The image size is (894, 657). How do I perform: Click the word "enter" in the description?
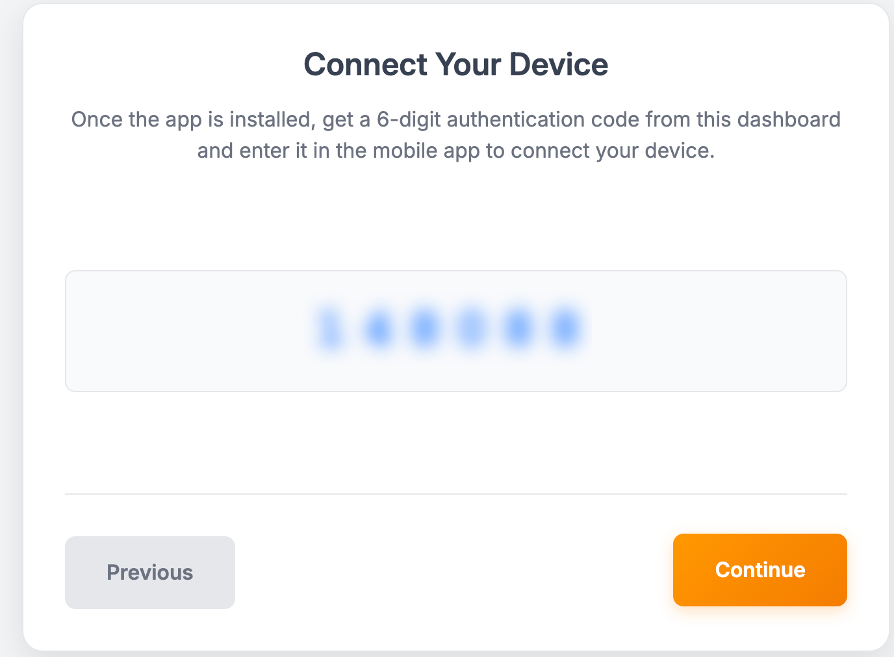[264, 151]
